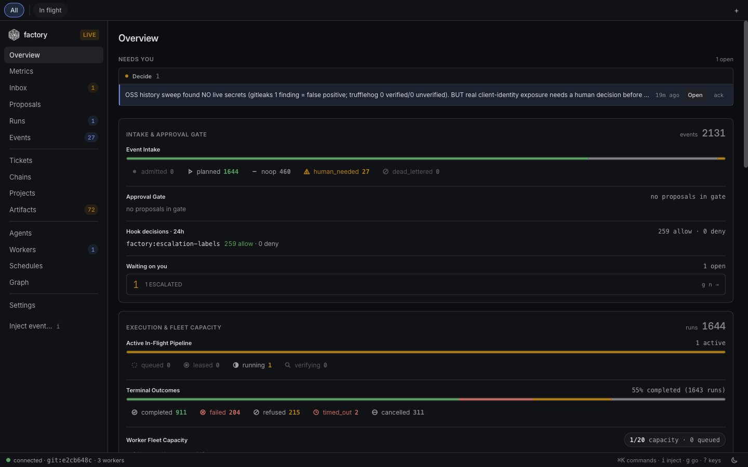Click the Artifacts count badge 72
Viewport: 748px width, 467px height.
click(x=91, y=210)
